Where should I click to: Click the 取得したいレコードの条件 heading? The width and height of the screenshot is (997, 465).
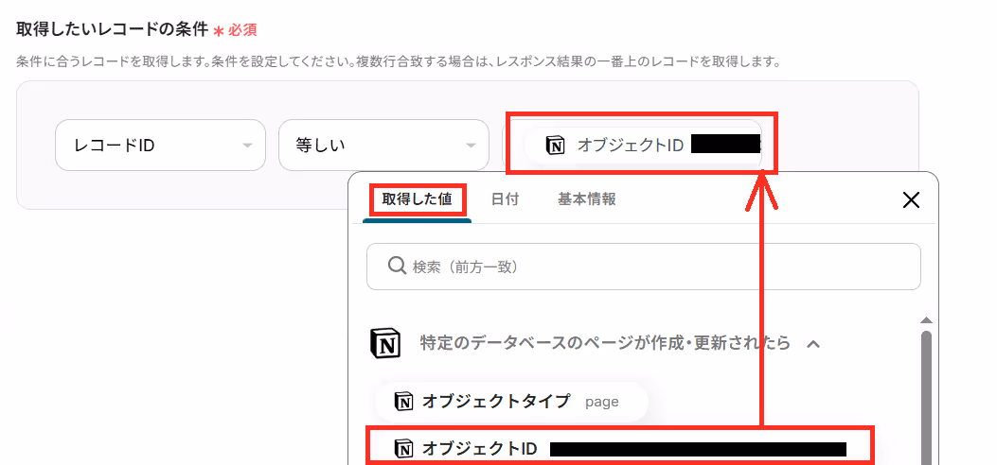[x=112, y=28]
